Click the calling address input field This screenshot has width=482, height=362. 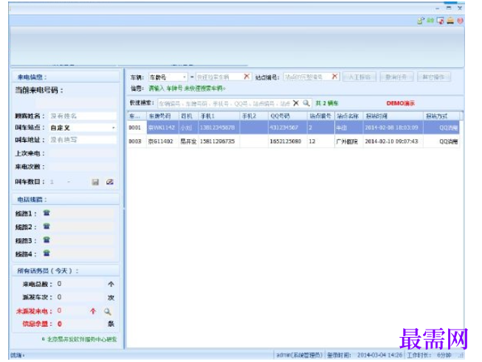(83, 139)
